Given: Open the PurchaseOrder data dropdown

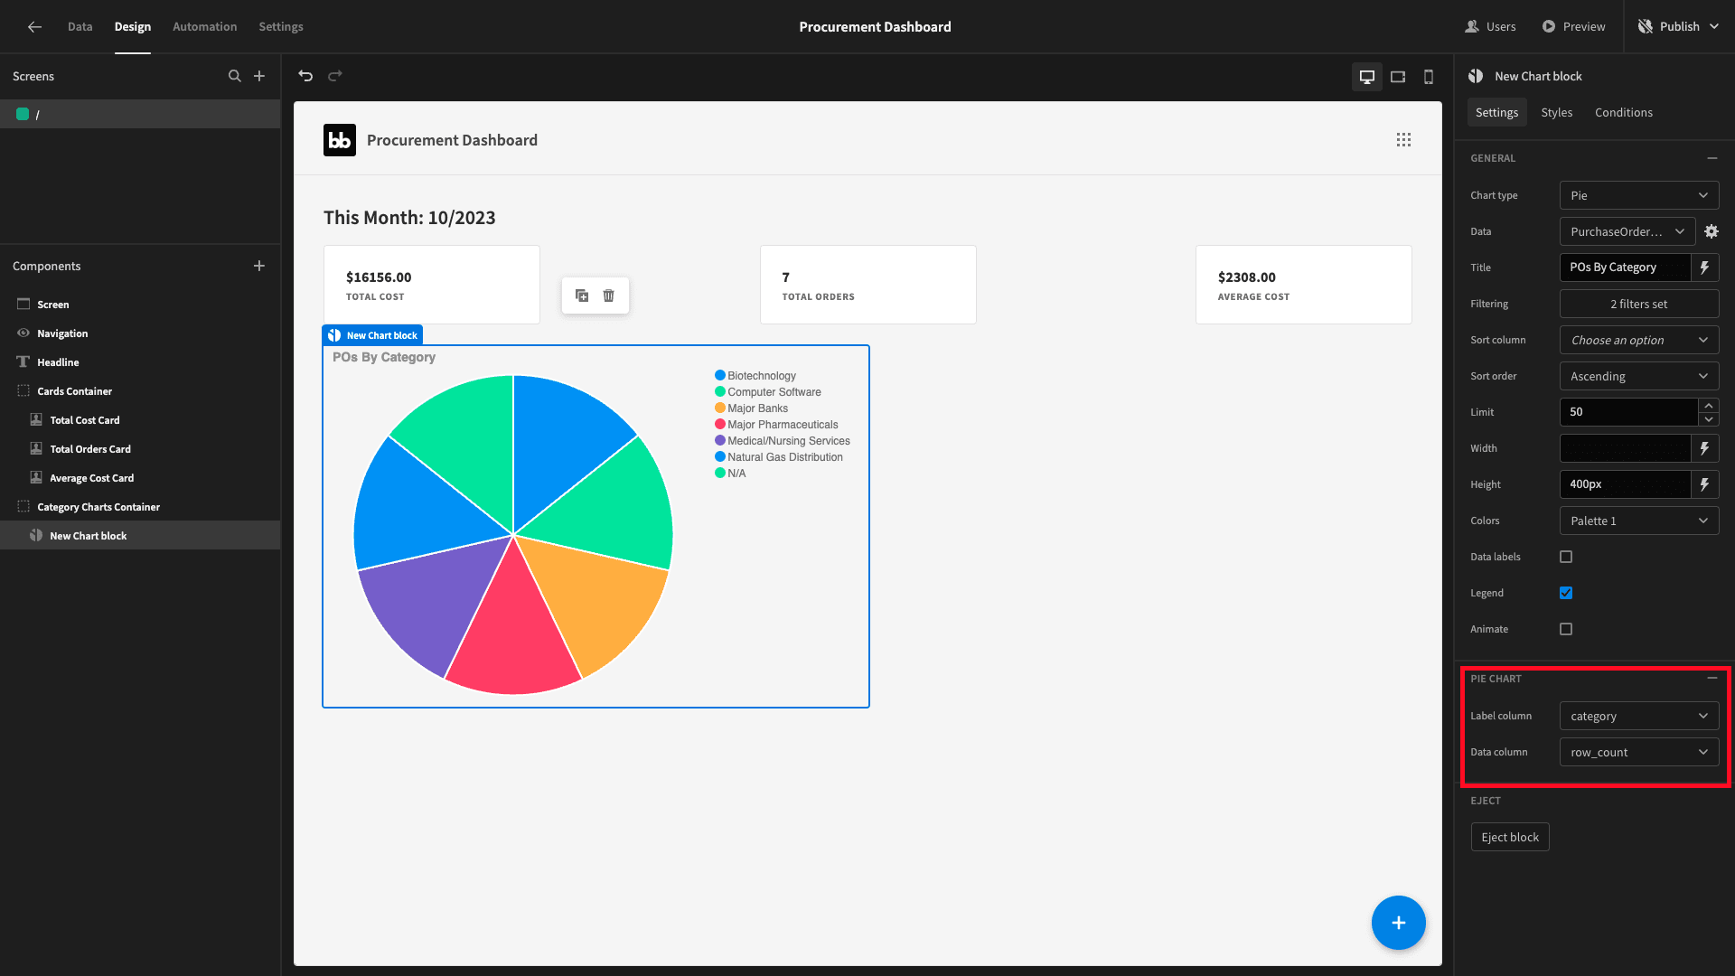Looking at the screenshot, I should [1627, 231].
